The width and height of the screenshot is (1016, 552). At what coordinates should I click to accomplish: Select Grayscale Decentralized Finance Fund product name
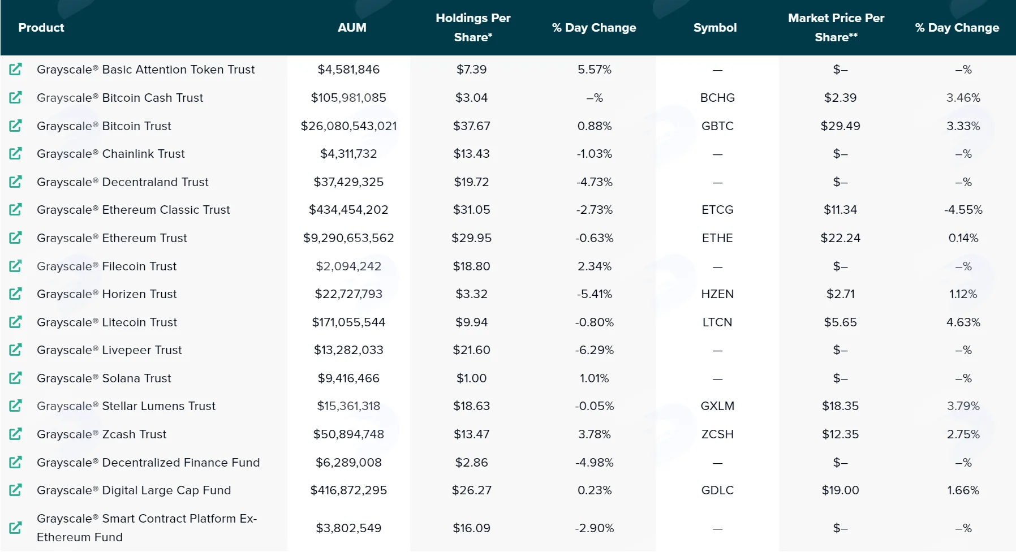(148, 463)
